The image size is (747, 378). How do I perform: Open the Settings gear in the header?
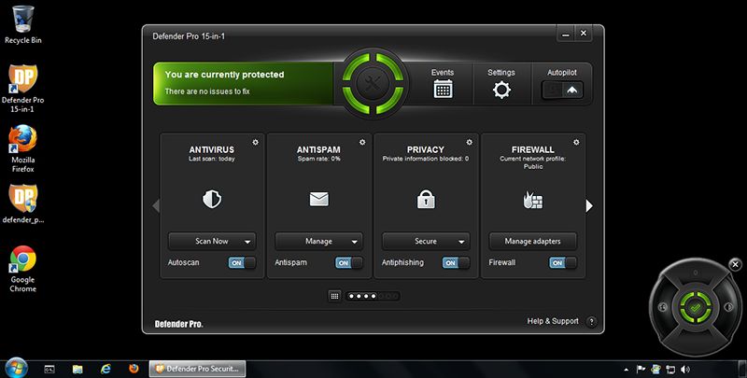[501, 90]
